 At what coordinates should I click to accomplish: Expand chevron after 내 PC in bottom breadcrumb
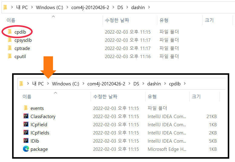click(x=48, y=84)
